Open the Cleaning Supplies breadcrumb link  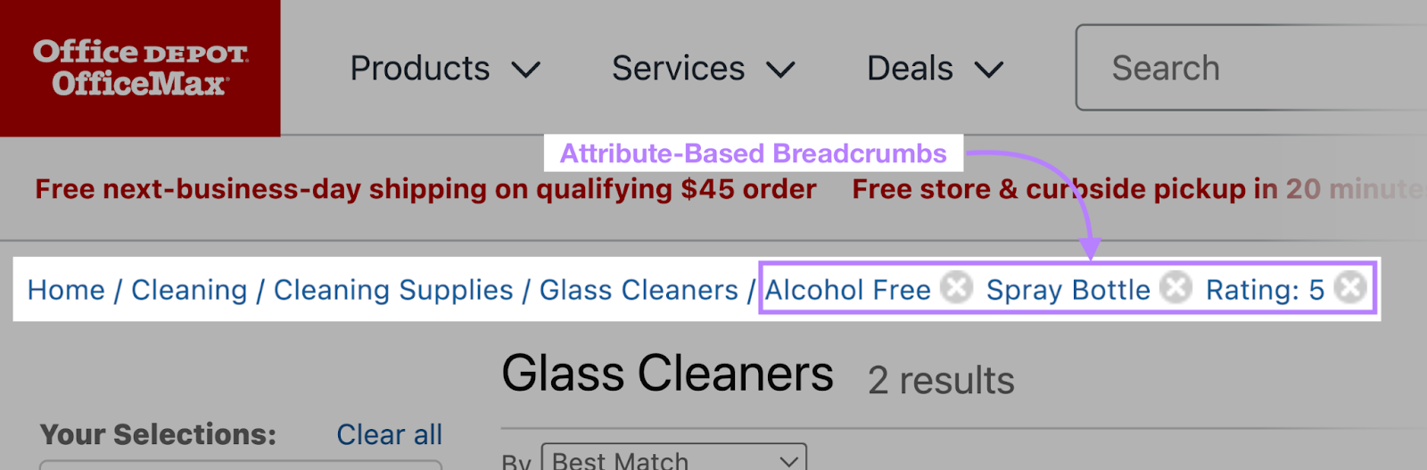point(393,290)
